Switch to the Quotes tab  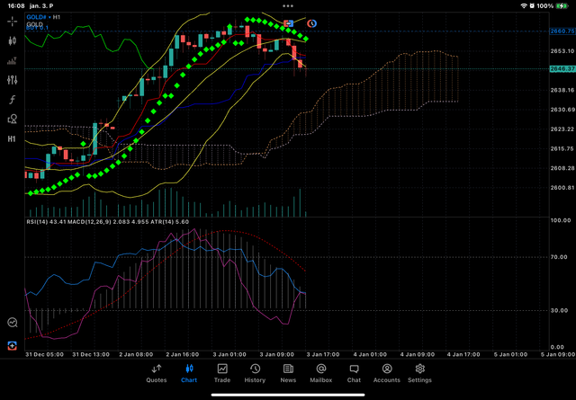pos(157,374)
